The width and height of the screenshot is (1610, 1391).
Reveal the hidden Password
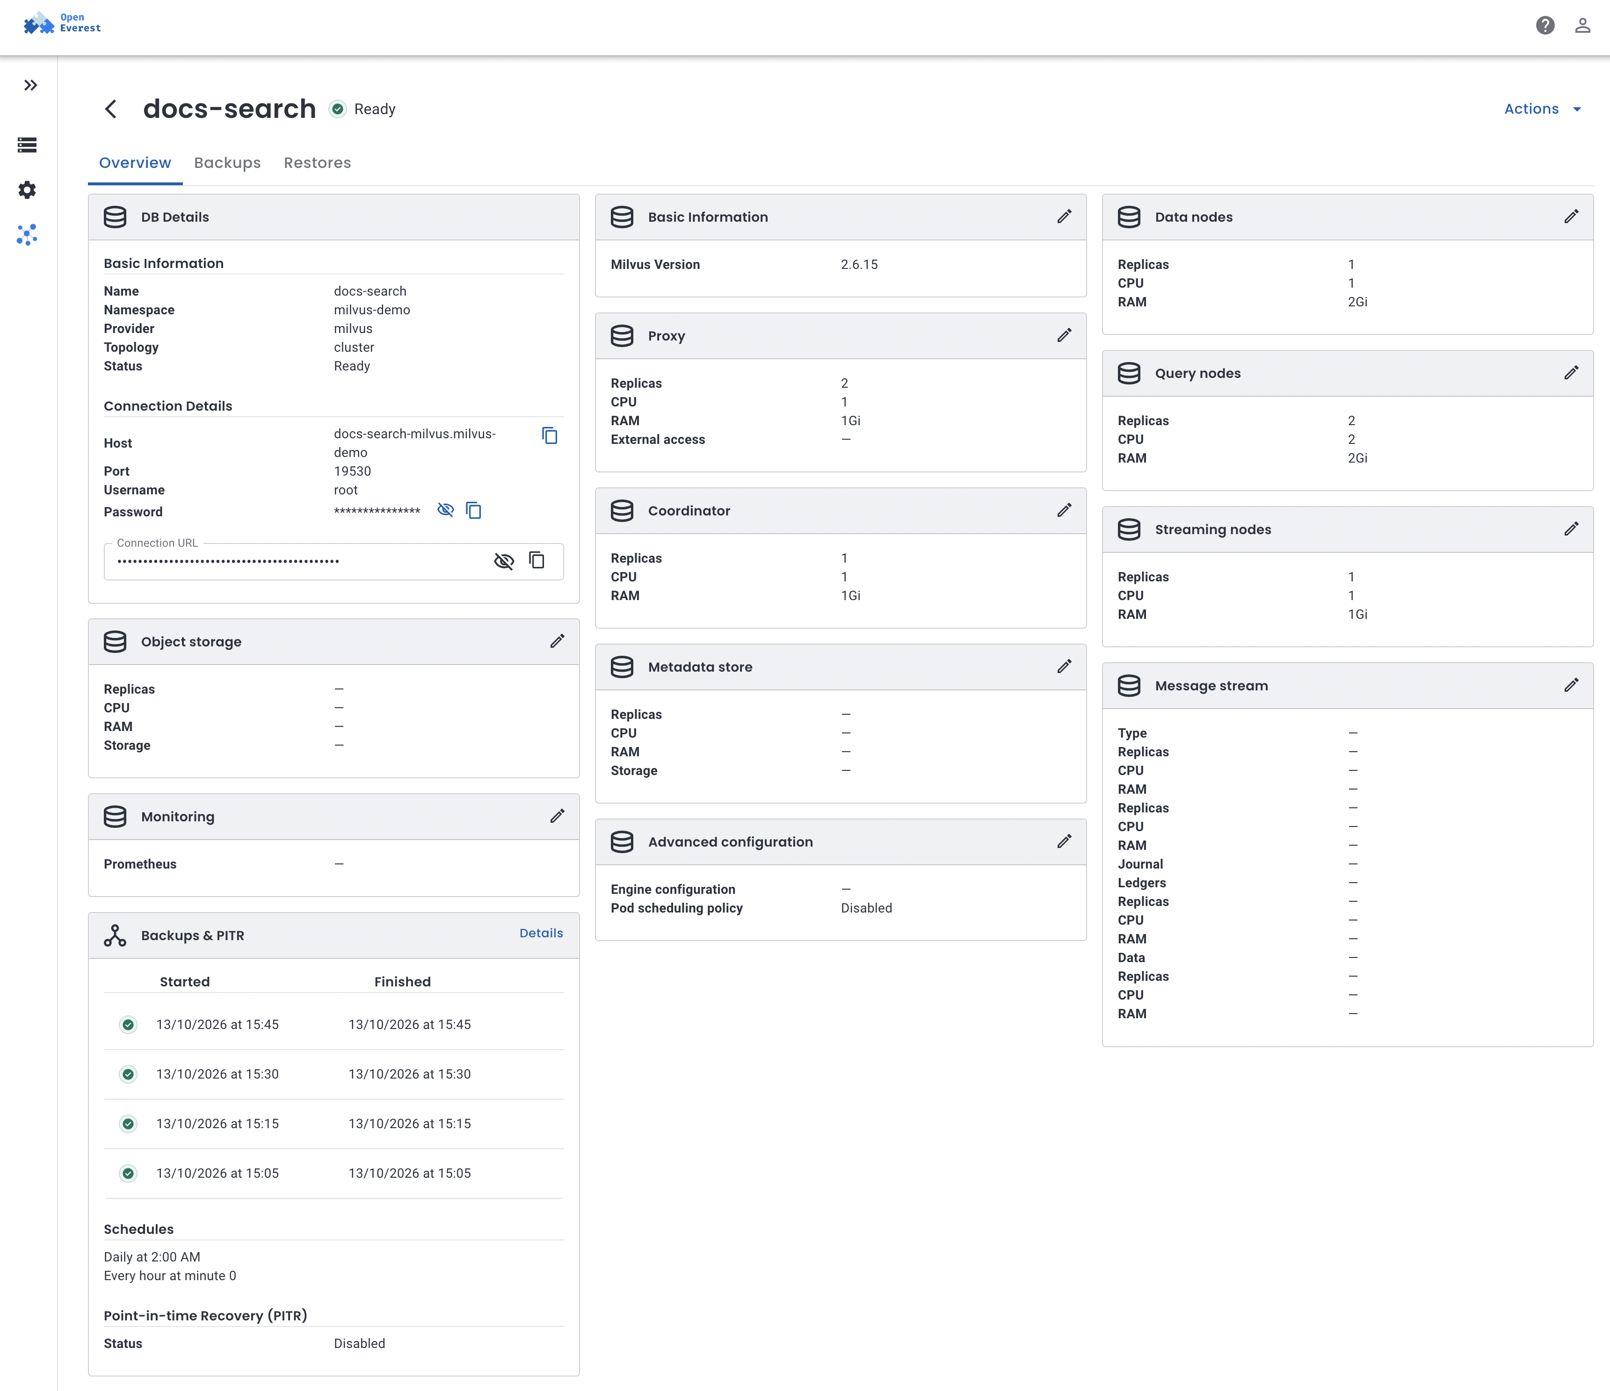tap(445, 510)
